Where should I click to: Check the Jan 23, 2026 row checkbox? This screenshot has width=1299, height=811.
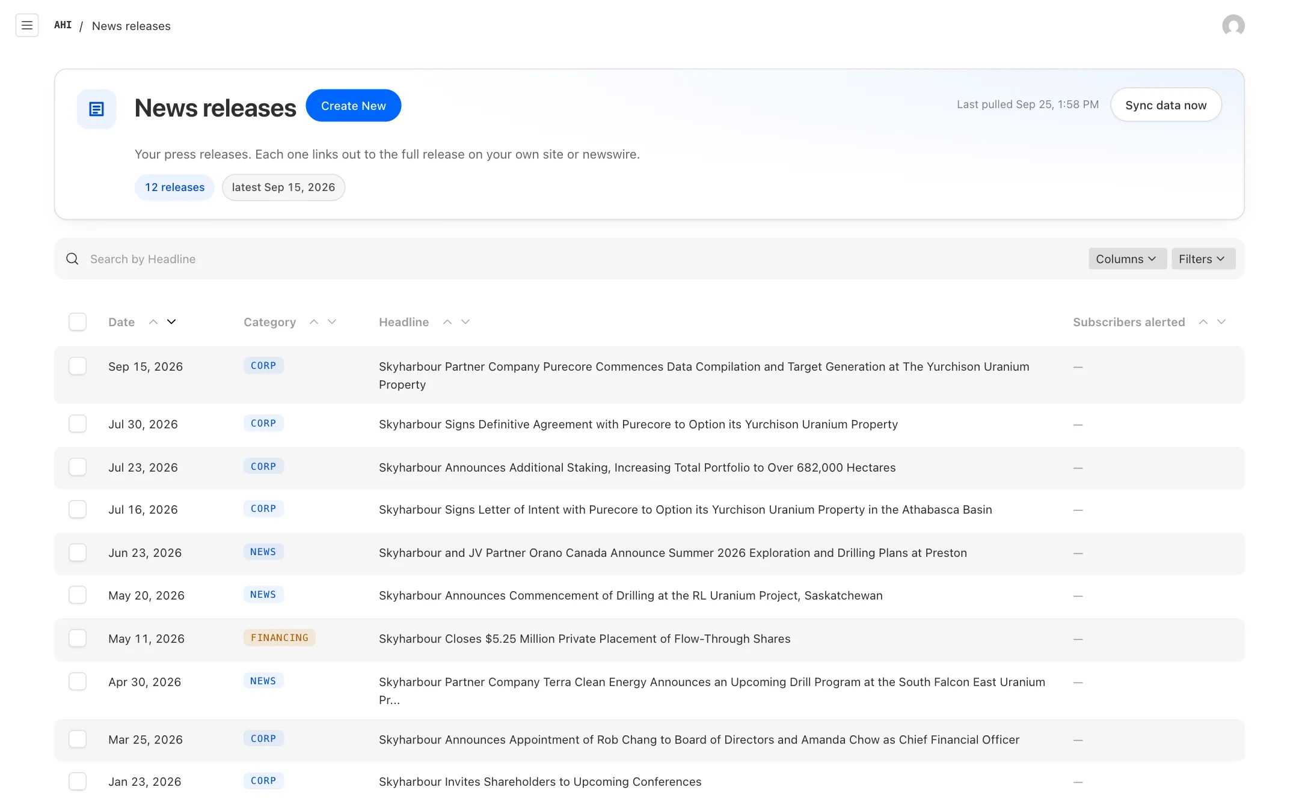point(78,781)
